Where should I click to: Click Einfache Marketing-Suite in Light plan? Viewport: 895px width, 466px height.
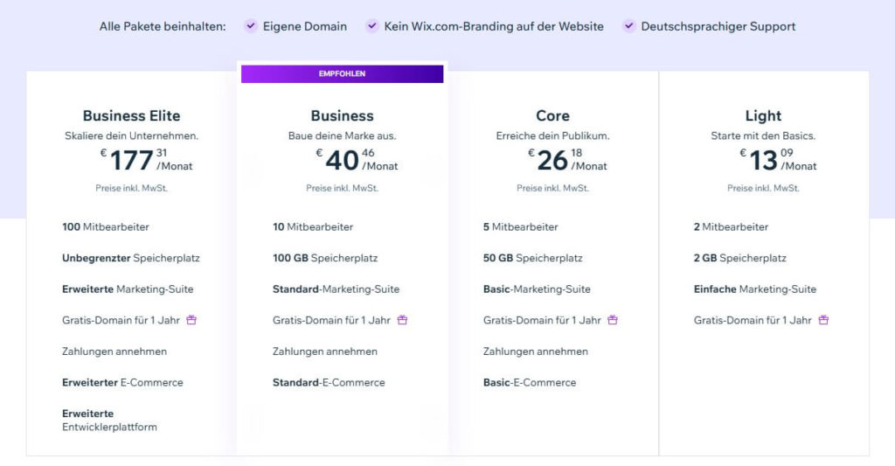click(x=754, y=289)
